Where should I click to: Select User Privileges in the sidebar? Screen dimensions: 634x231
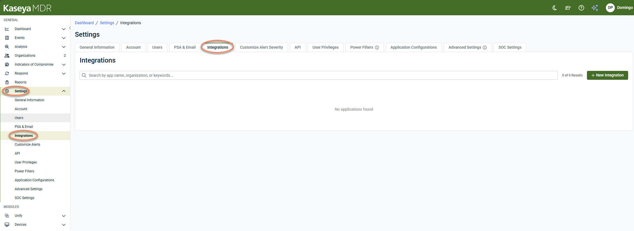click(x=26, y=162)
